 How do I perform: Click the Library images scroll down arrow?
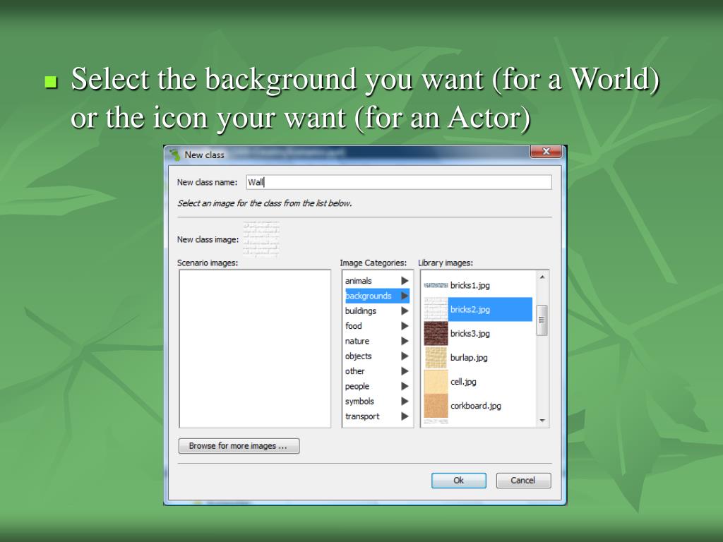542,421
